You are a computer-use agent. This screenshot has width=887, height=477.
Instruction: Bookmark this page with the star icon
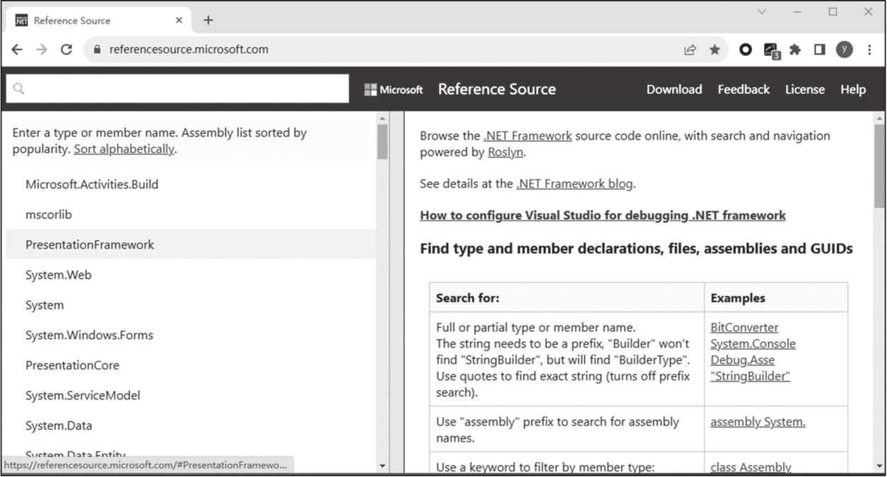[715, 49]
